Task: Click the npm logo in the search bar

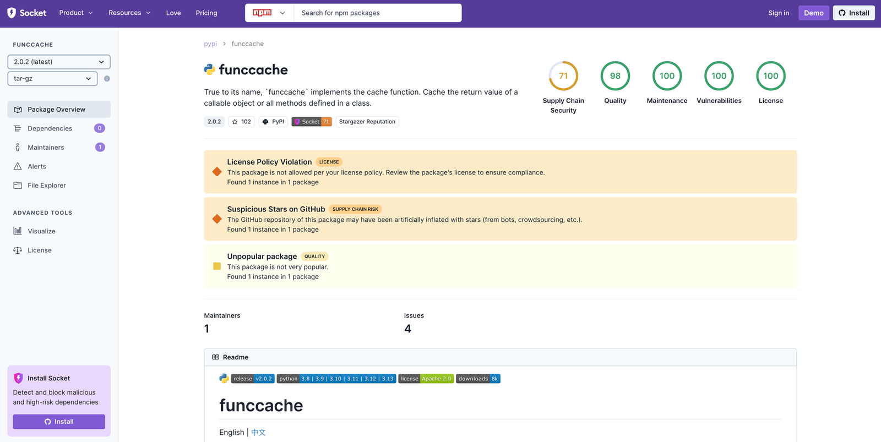Action: pos(262,13)
